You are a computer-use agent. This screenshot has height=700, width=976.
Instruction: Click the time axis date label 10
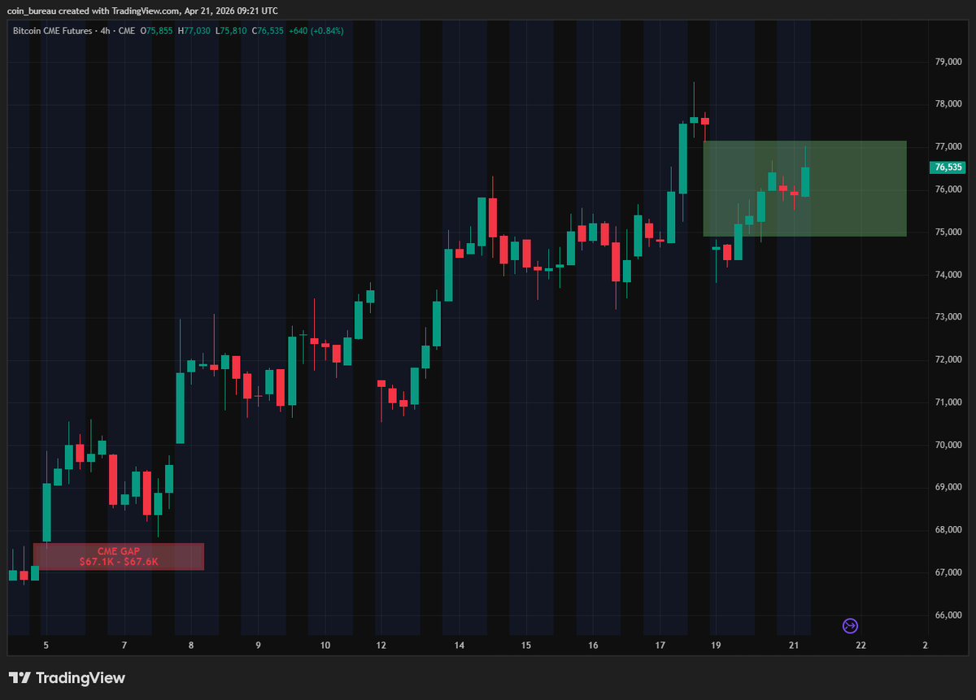click(x=325, y=646)
